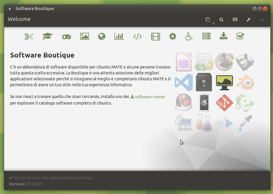This screenshot has width=273, height=194.
Task: Follow the software center link
Action: coord(148,97)
